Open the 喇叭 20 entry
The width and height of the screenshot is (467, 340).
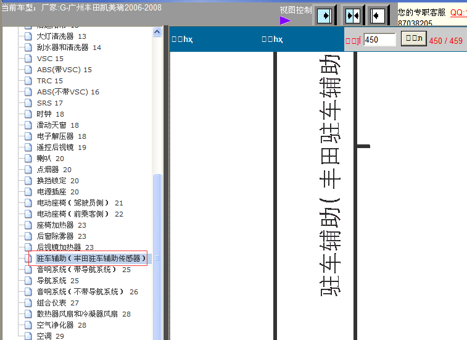pyautogui.click(x=51, y=159)
